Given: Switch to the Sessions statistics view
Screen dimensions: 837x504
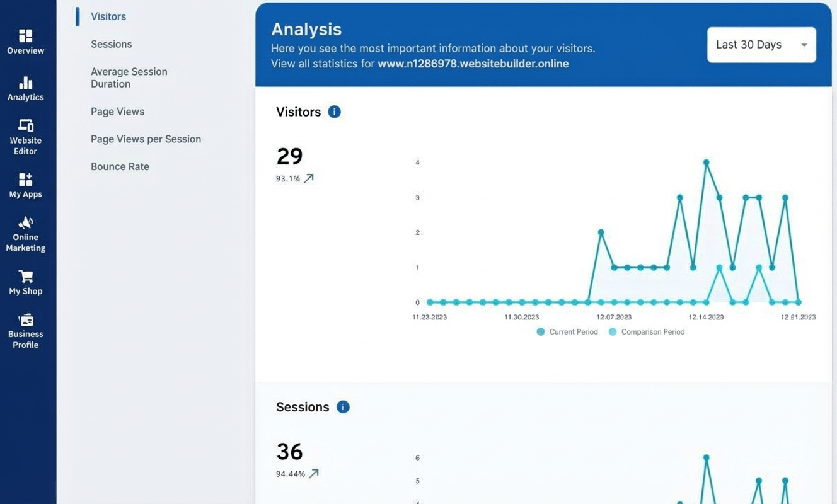Looking at the screenshot, I should coord(111,43).
